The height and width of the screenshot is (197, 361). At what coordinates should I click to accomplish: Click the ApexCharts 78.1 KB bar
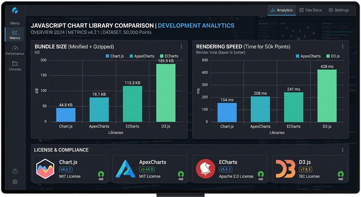(99, 109)
